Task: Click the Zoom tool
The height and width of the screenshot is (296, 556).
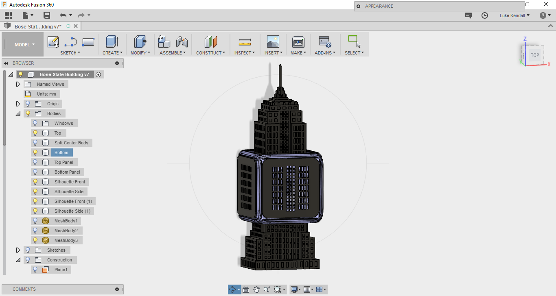Action: click(x=267, y=289)
